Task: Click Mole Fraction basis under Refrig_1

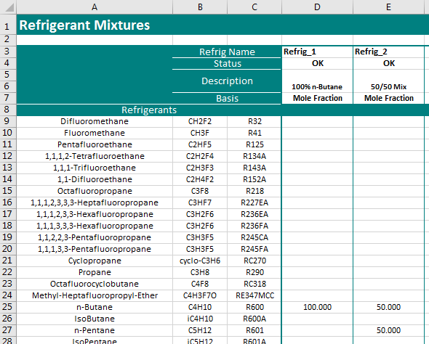Action: click(317, 98)
